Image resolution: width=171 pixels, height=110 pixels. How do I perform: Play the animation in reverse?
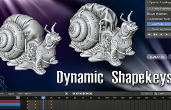[81, 94]
